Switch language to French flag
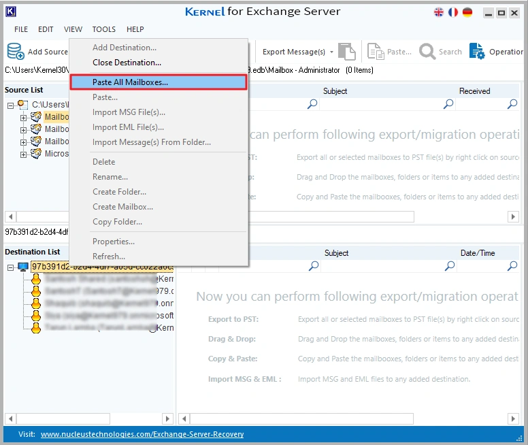Viewport: 528px width, 445px height. (x=453, y=12)
